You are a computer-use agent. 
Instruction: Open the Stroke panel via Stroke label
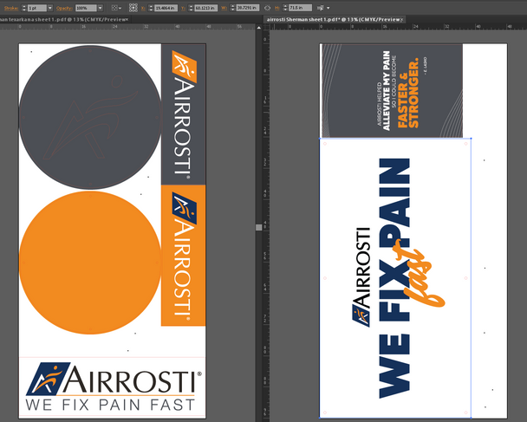point(10,8)
